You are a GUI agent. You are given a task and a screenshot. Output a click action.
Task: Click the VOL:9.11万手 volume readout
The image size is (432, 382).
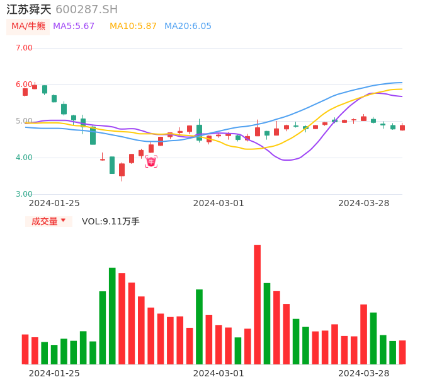coord(111,221)
